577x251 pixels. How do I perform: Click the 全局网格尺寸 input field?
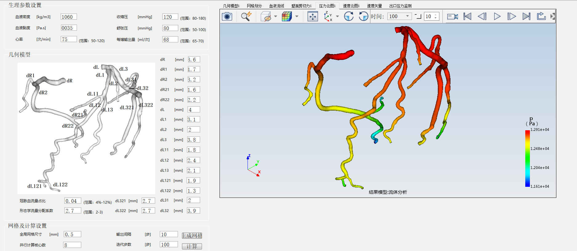[73, 234]
